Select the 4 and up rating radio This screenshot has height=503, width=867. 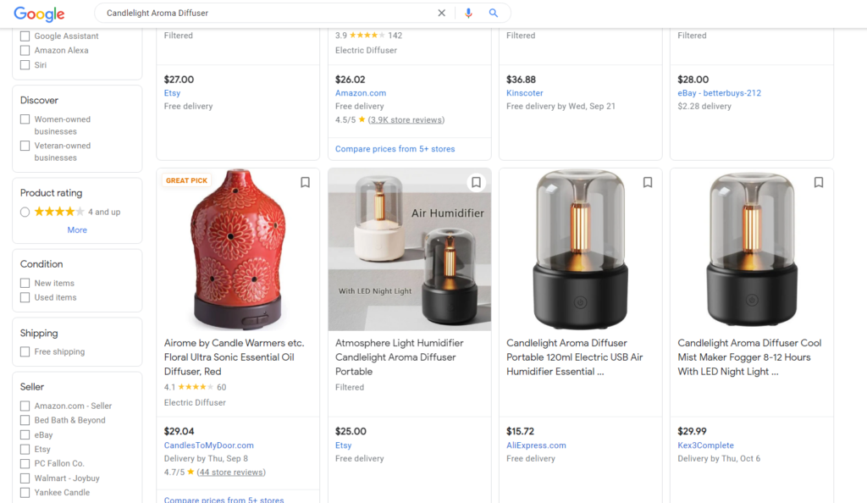pyautogui.click(x=25, y=212)
